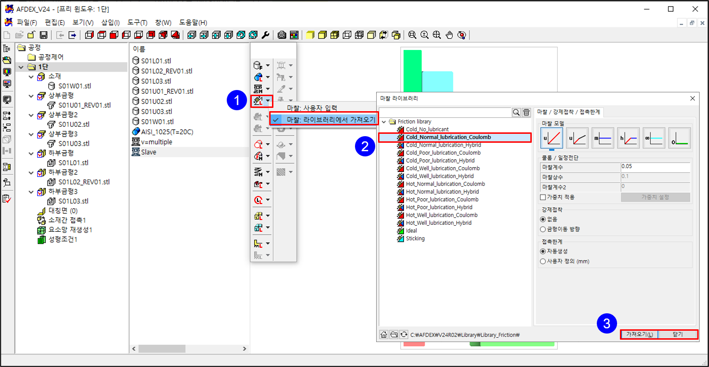Image resolution: width=709 pixels, height=367 pixels.
Task: Choose 마찰: 라이브러리에서 가져오기 entry
Action: 324,120
